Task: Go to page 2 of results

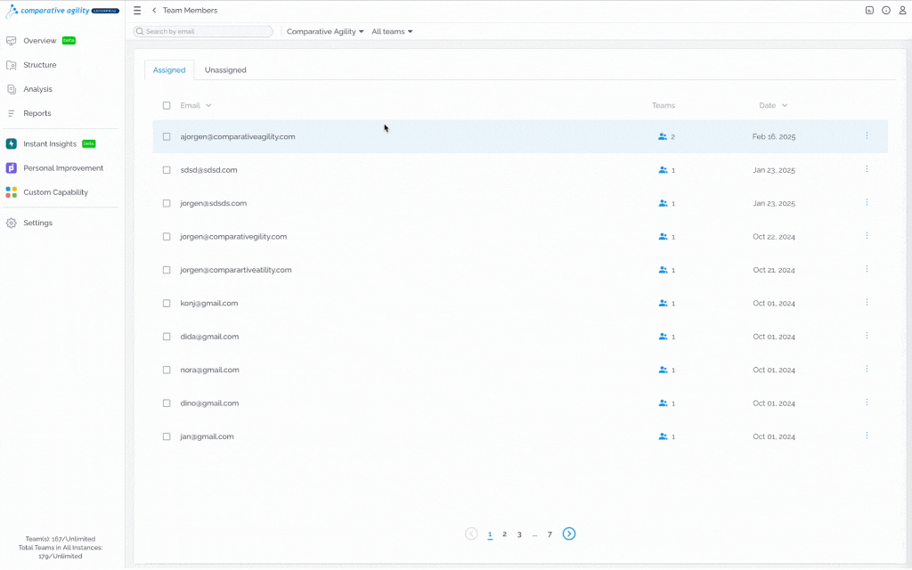Action: [x=504, y=534]
